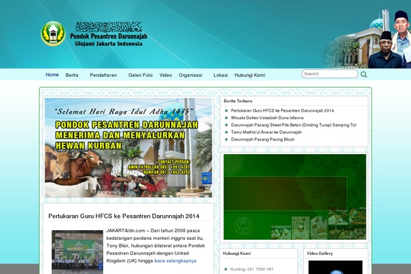This screenshot has width=411, height=274.
Task: Focus the Search input field
Action: (x=329, y=74)
